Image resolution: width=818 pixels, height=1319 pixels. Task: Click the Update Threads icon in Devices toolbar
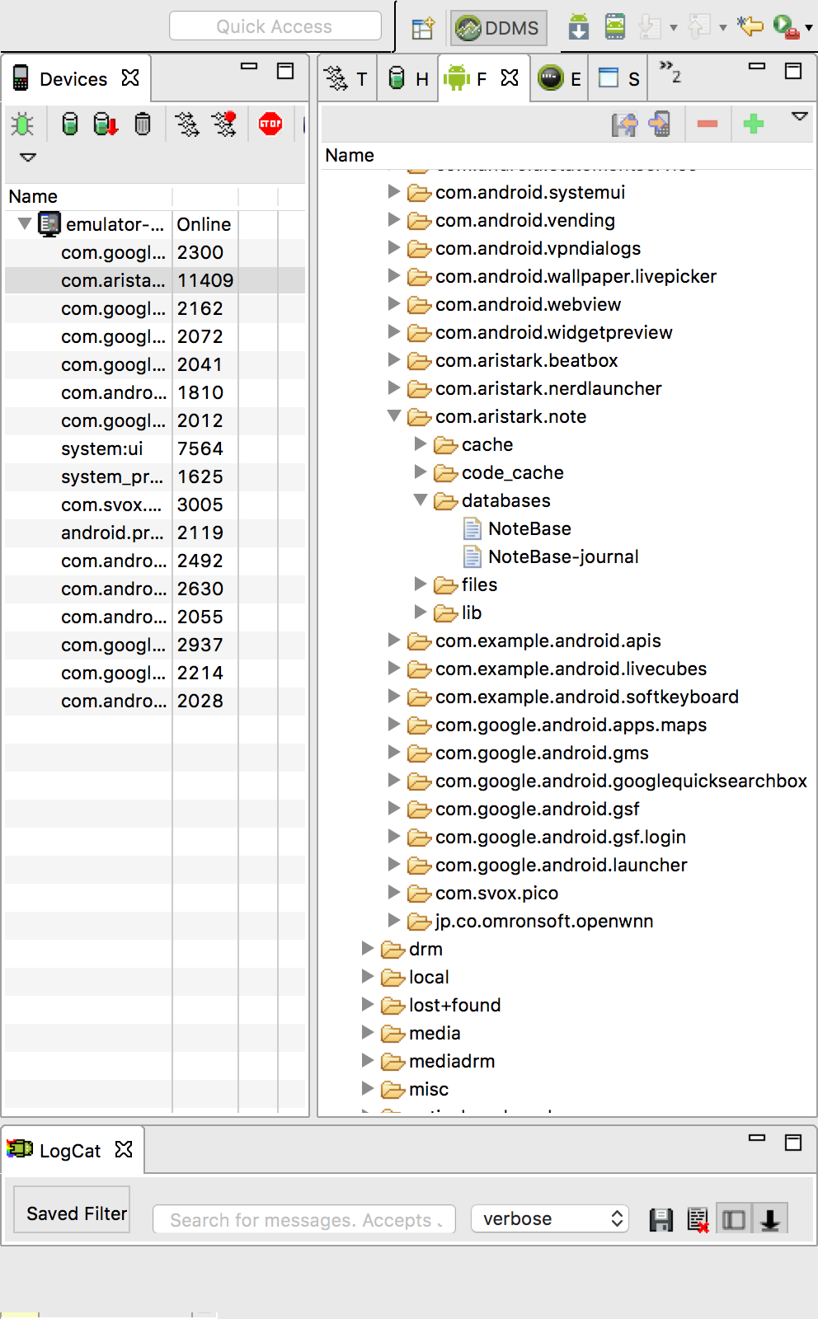point(187,124)
